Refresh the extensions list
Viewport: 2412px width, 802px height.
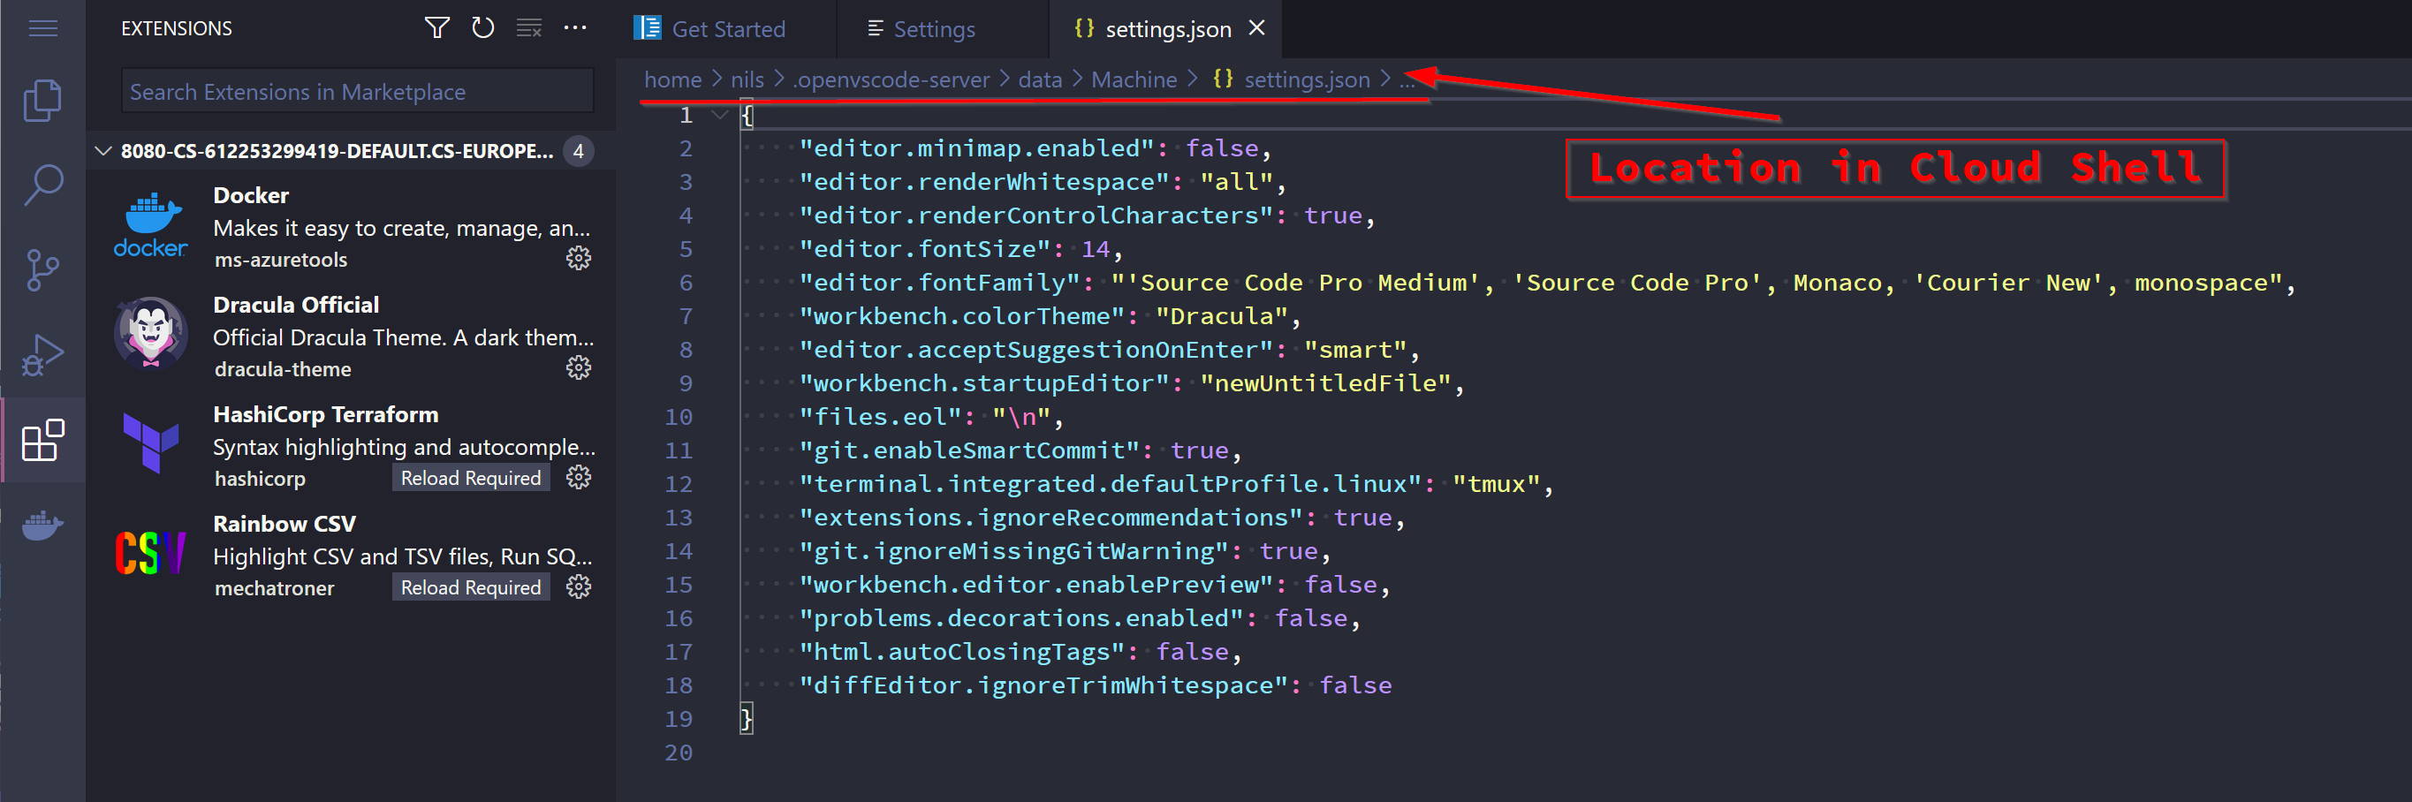click(x=483, y=28)
